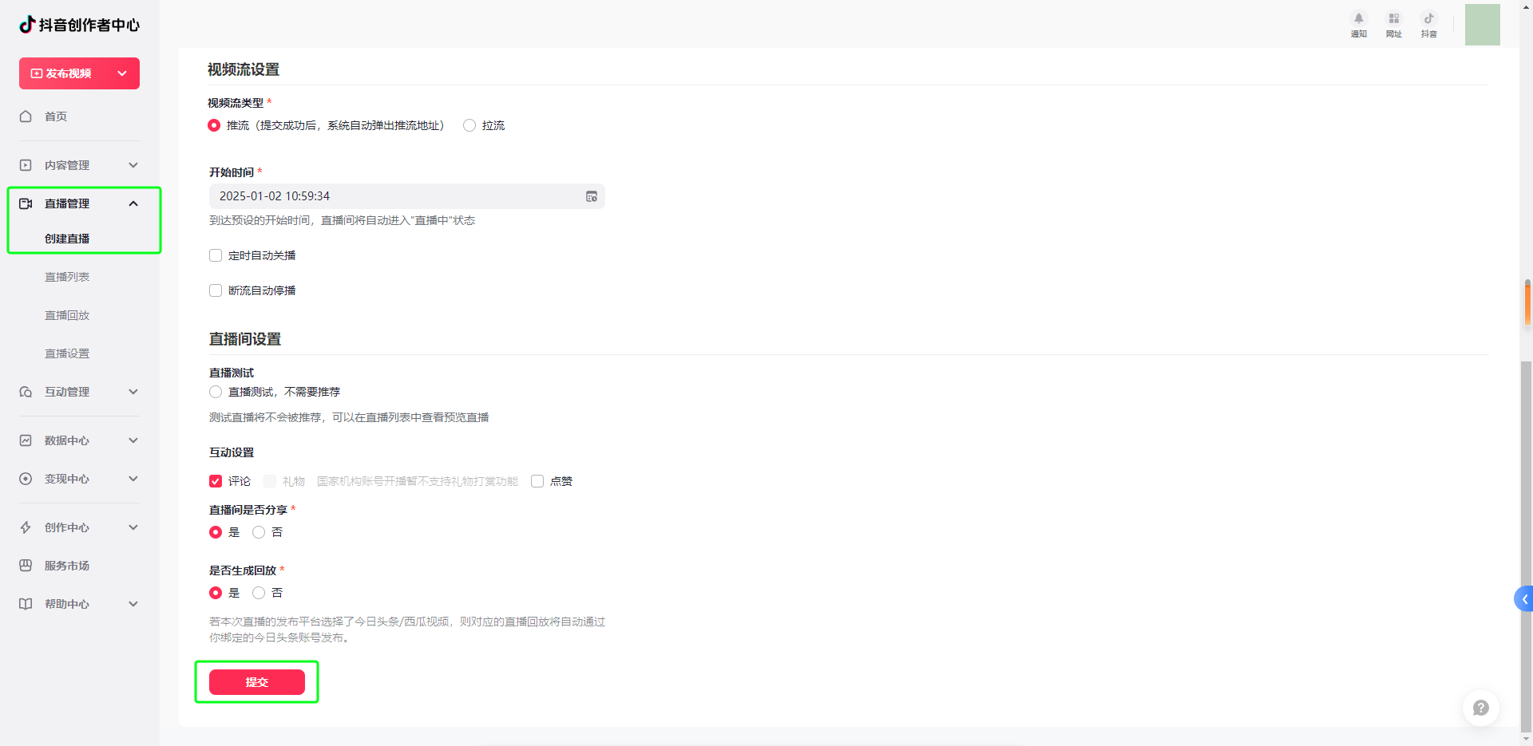Viewport: 1533px width, 746px height.
Task: Click the 直播管理 menu label
Action: click(67, 203)
